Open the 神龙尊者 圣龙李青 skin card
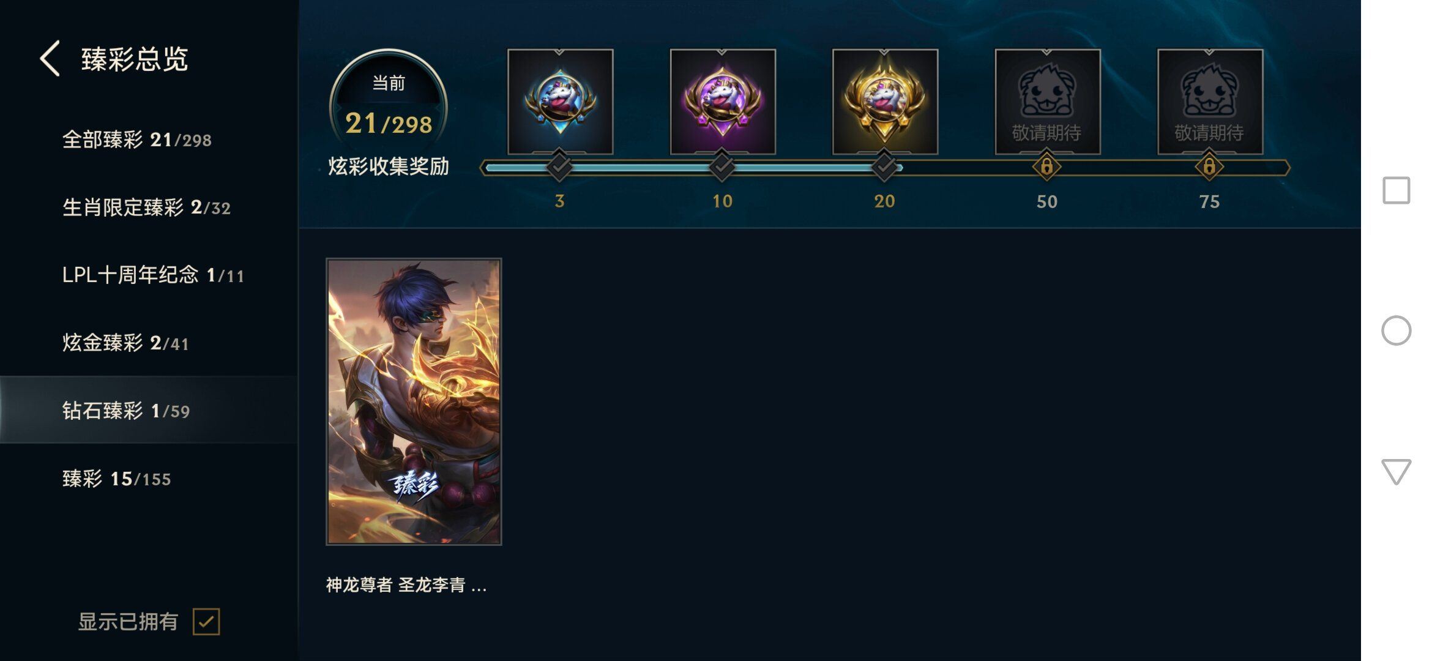The image size is (1432, 661). [414, 401]
